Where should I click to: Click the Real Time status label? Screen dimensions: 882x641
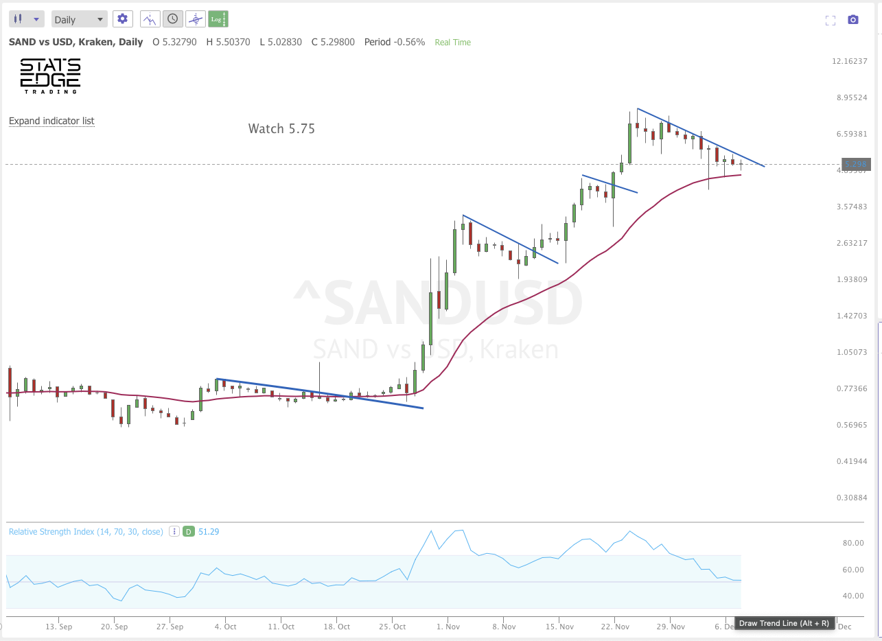pyautogui.click(x=452, y=42)
